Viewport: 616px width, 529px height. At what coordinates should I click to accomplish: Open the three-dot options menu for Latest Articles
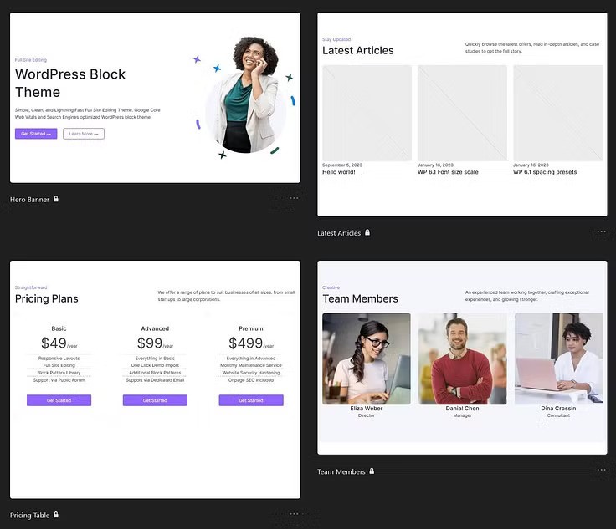click(x=601, y=231)
